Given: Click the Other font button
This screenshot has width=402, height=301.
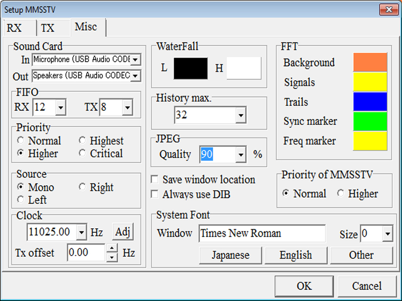Looking at the screenshot, I should point(361,255).
